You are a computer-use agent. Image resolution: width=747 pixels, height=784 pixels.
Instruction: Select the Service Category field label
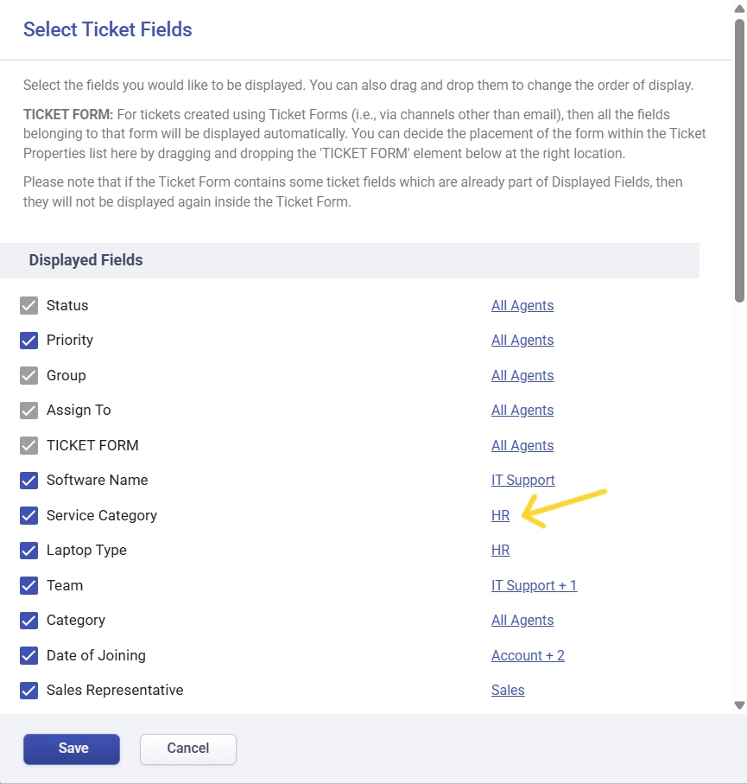[x=101, y=515]
